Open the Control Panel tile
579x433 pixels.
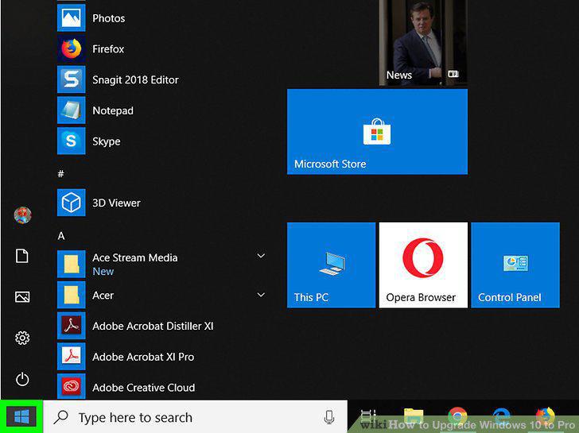[x=515, y=265]
